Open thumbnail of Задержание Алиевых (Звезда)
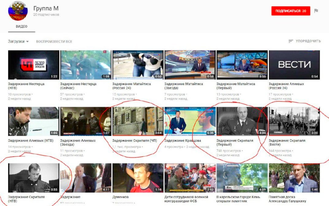The height and width of the screenshot is (206, 329). pos(85,121)
